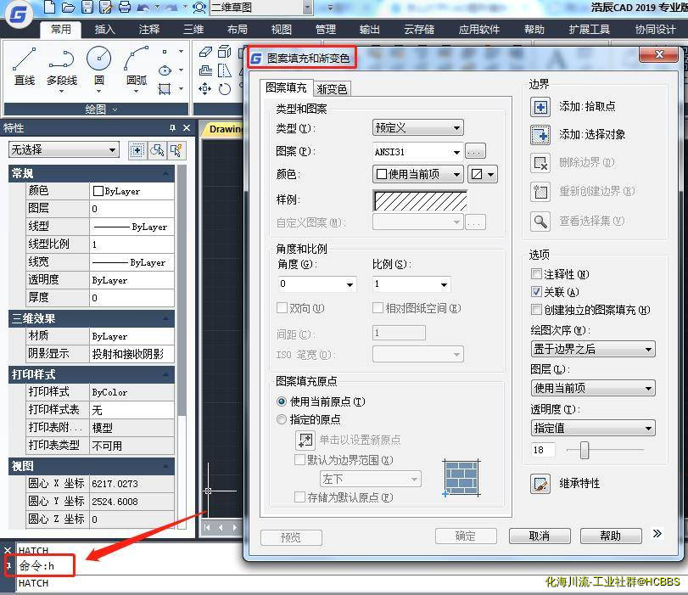
Task: Select the Rotate tool circular arrow
Action: [224, 89]
